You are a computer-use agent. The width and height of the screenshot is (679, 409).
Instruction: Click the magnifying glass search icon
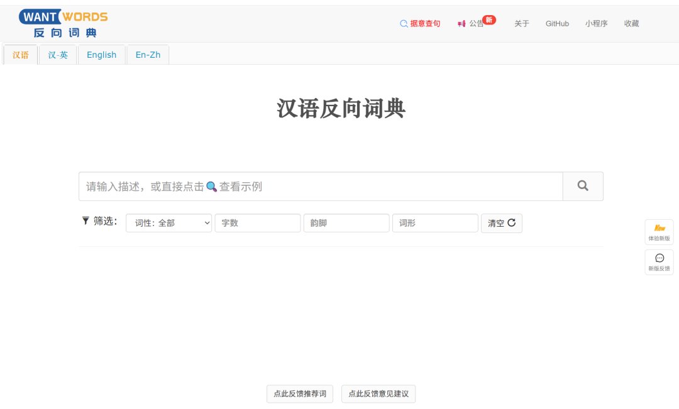(582, 185)
